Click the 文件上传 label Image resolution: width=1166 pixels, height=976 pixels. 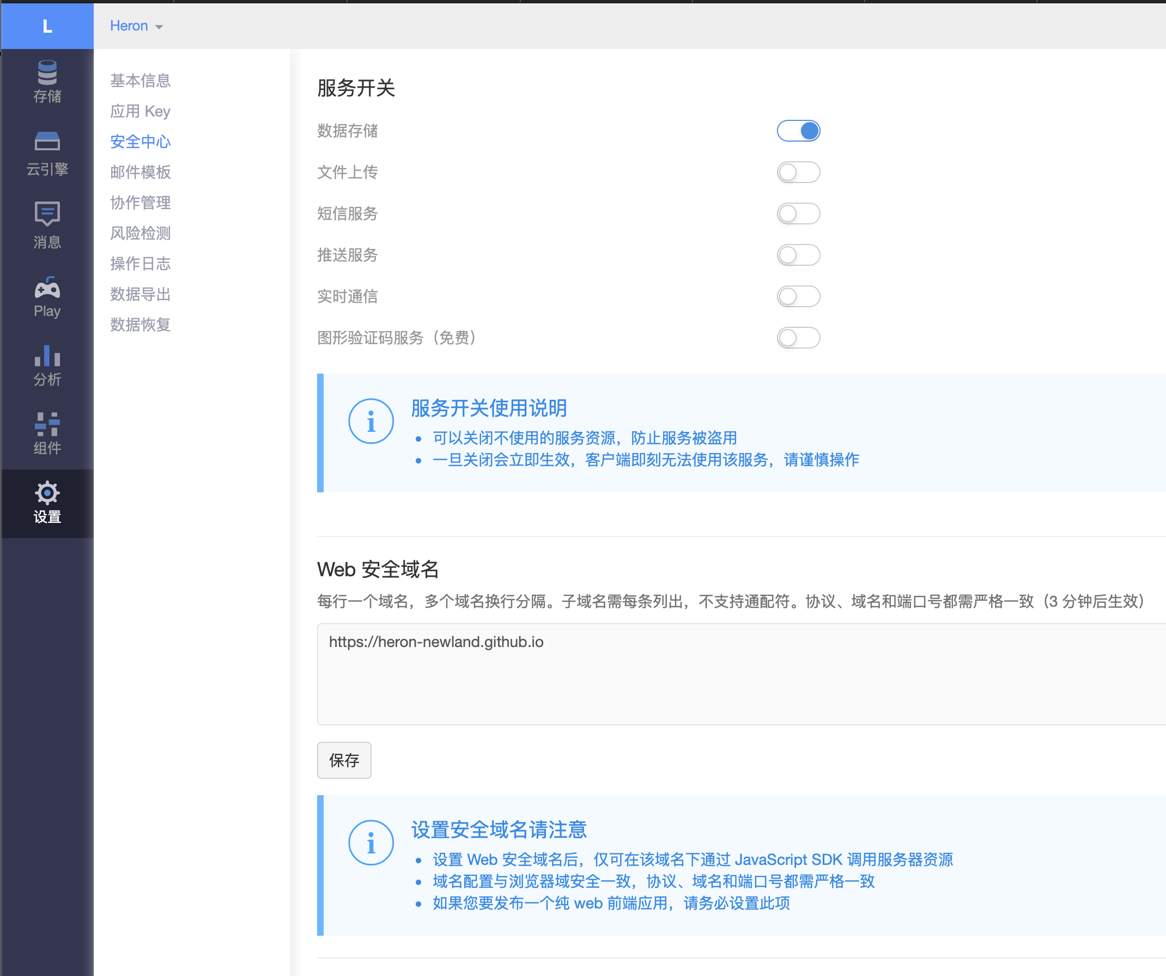348,172
